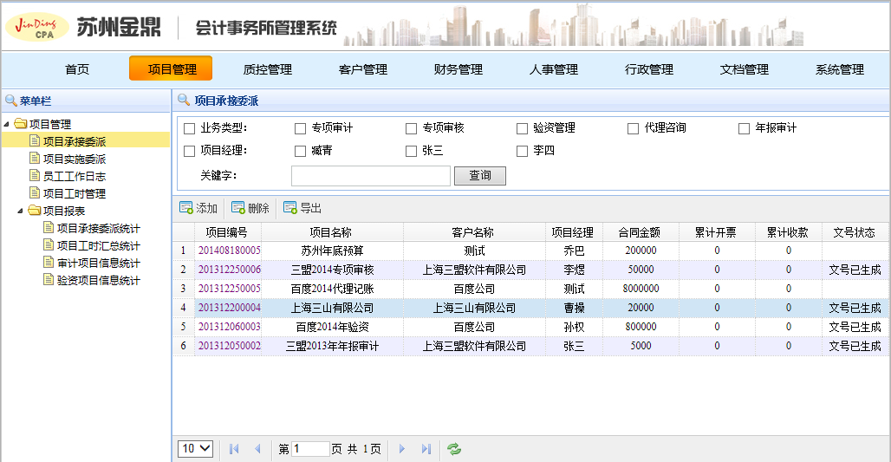The image size is (891, 462).
Task: Refresh the project table with green arrows icon
Action: point(453,449)
